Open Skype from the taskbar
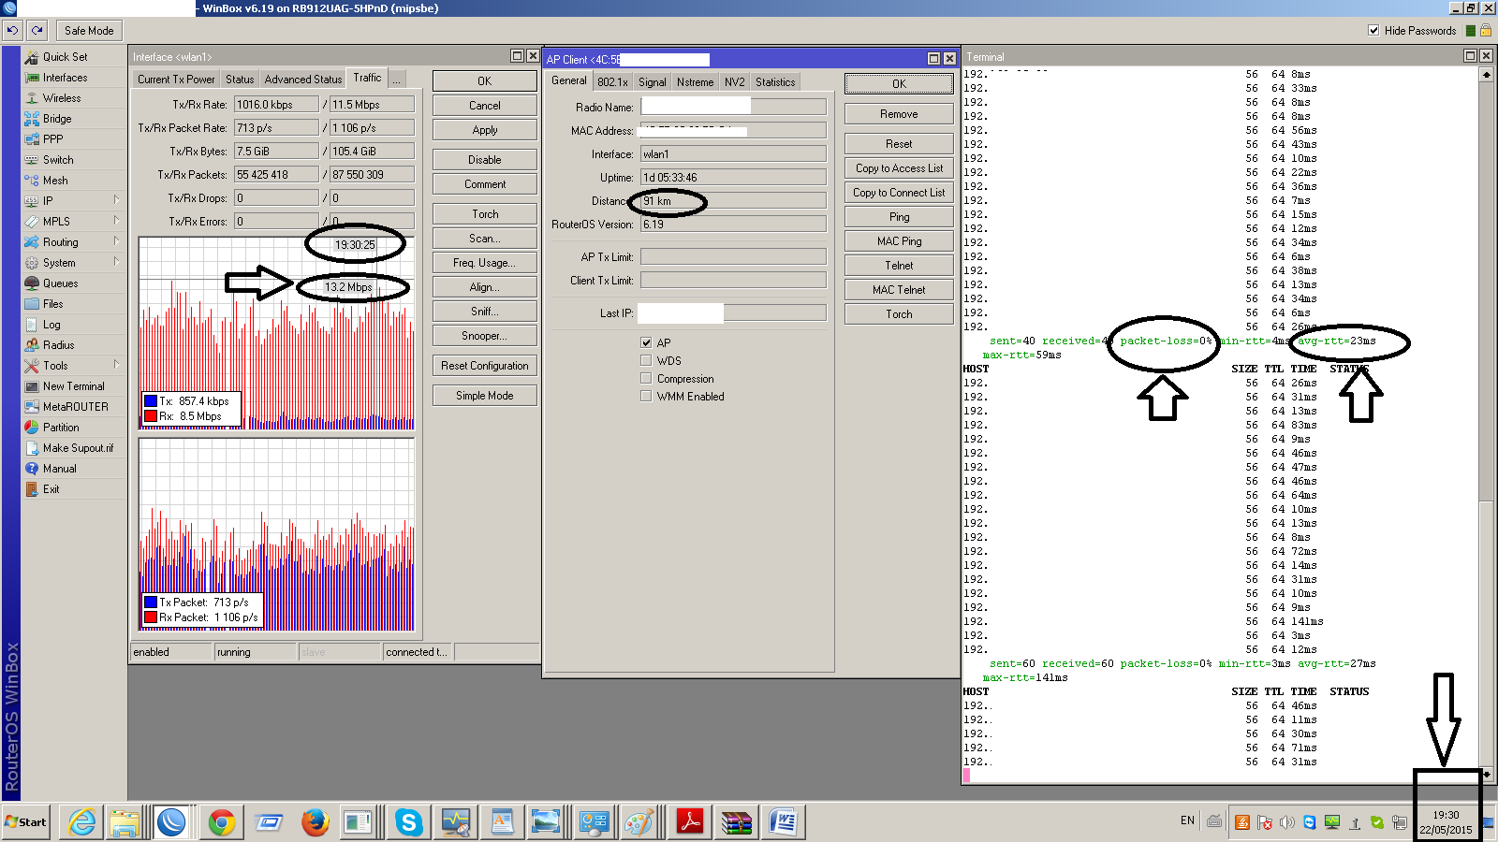This screenshot has width=1498, height=842. point(408,822)
